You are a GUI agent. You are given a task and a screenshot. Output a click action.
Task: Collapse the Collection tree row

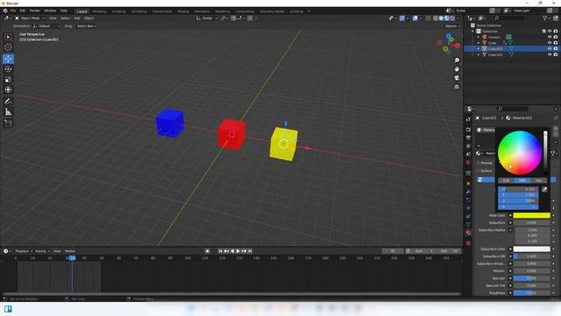pos(473,32)
